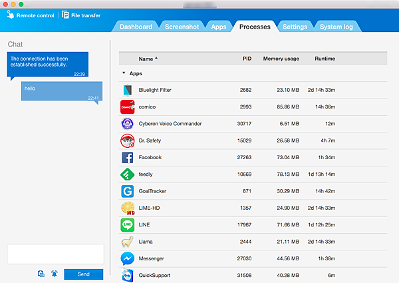
Task: Click the nudge bell icon near Send
Action: click(x=55, y=274)
